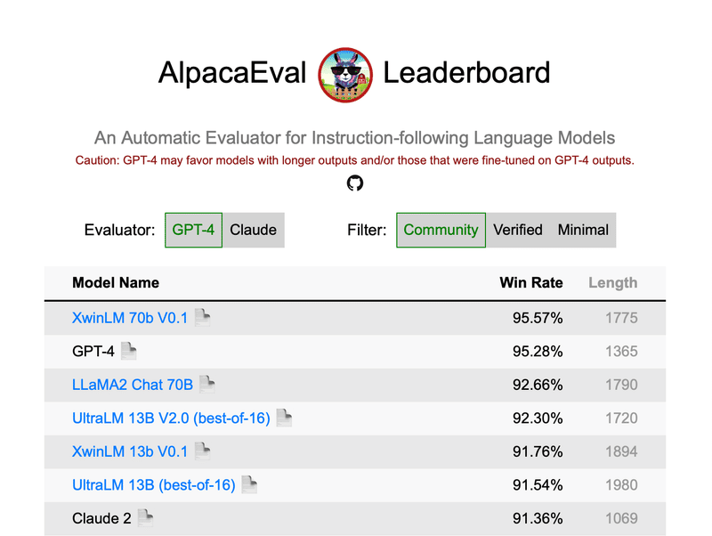Open the XwinLM 70b V0.1 link

tap(130, 318)
